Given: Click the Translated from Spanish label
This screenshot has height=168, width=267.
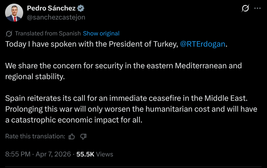Looking at the screenshot, I should tap(48, 33).
